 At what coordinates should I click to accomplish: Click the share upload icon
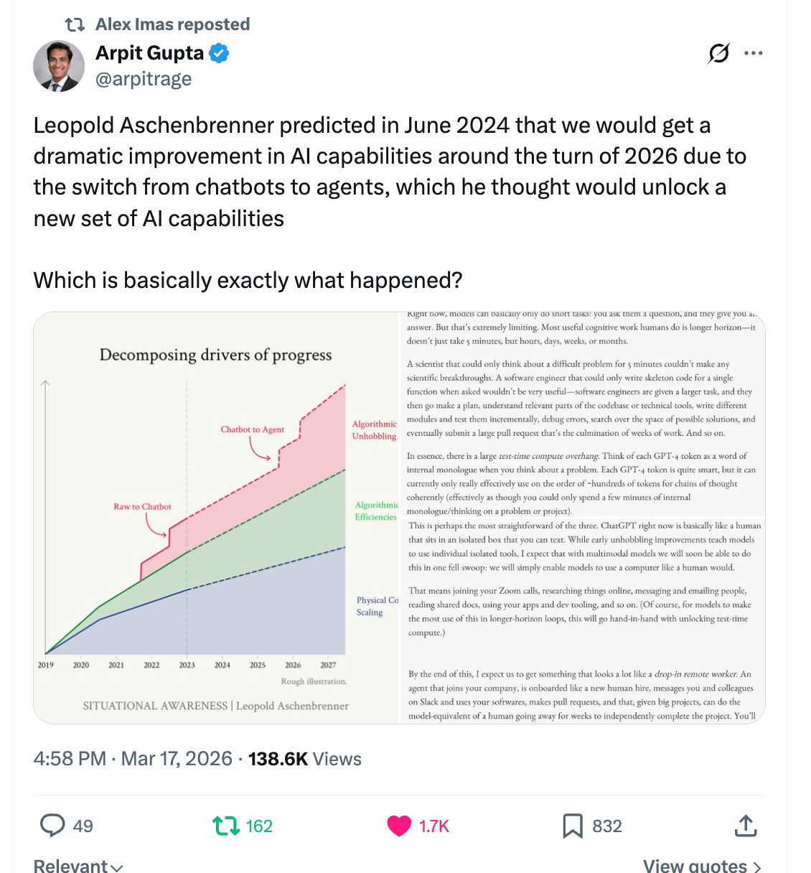pyautogui.click(x=746, y=826)
